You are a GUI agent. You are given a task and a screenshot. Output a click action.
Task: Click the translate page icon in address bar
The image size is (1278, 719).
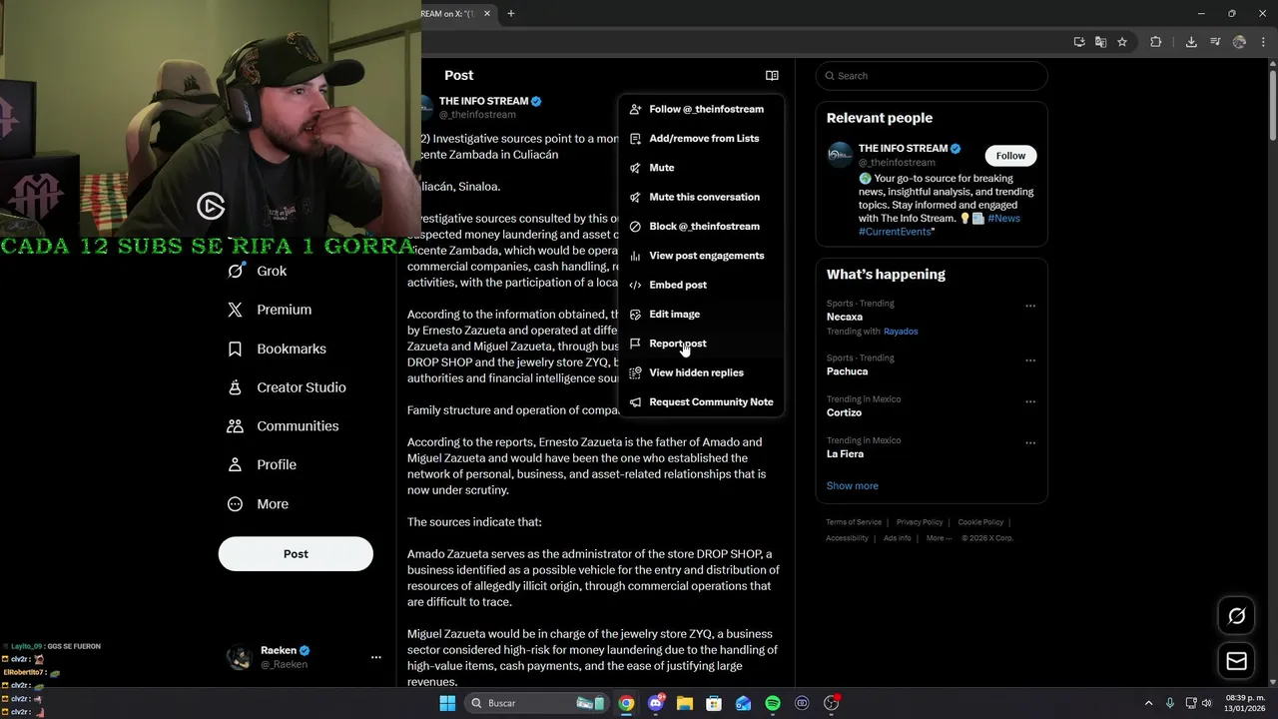[x=1100, y=42]
